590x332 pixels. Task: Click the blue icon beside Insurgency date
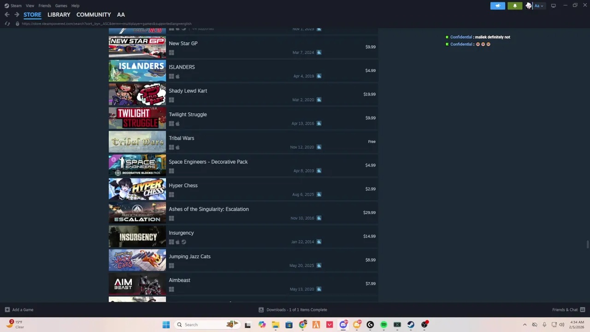319,242
